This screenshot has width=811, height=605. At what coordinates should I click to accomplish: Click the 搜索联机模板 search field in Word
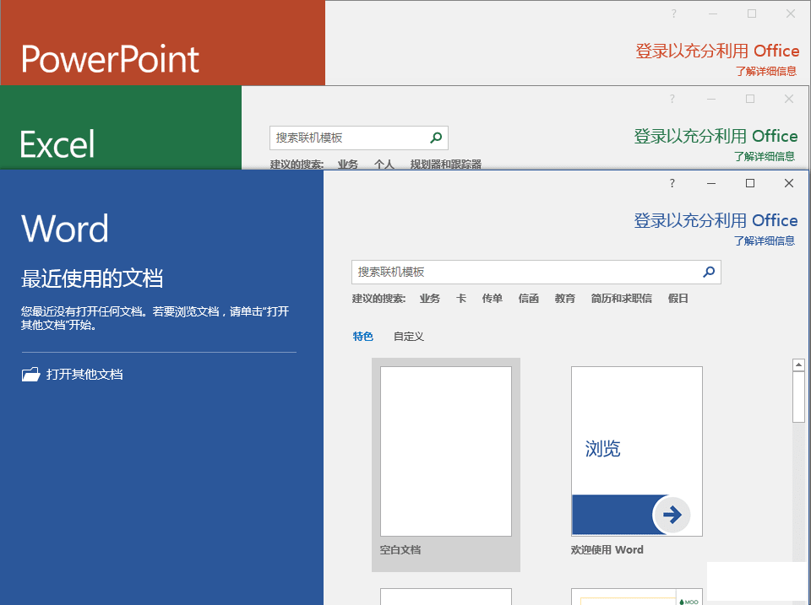click(x=524, y=272)
